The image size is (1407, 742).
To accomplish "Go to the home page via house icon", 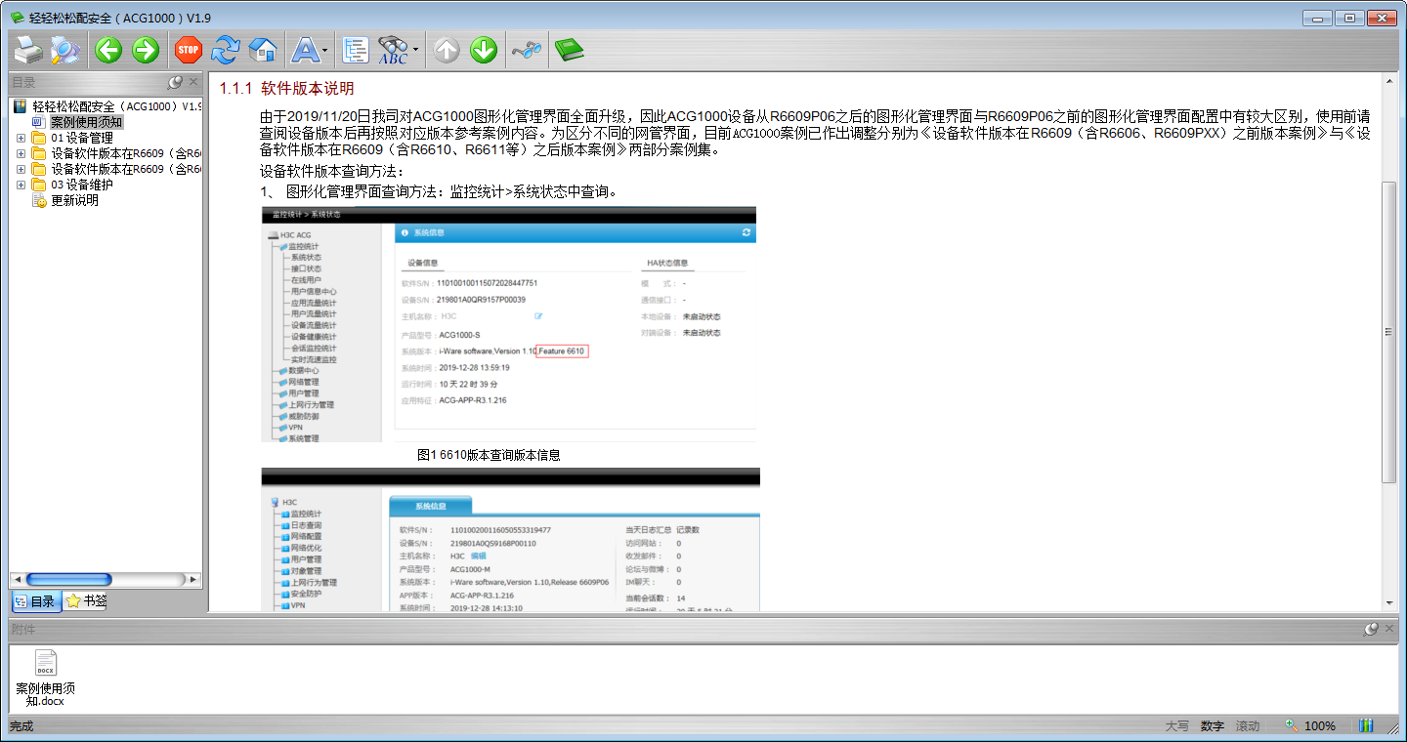I will pos(263,49).
